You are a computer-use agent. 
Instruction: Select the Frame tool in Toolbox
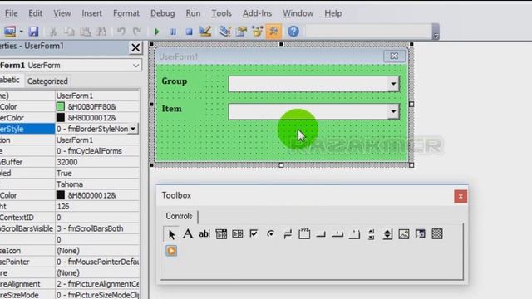click(x=304, y=234)
